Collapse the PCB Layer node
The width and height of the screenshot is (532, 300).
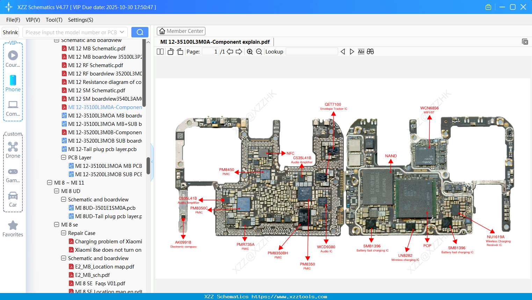64,157
